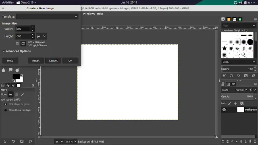
Task: Select the Dodge/Burn tool icon
Action: point(17,70)
